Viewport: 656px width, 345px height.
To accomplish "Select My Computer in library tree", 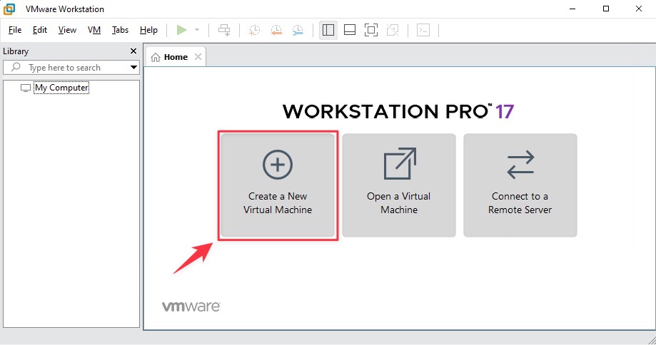I will click(x=61, y=88).
